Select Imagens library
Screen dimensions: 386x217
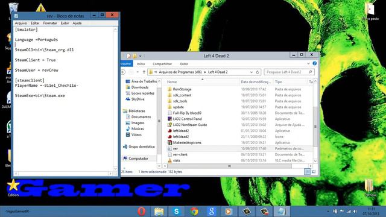point(135,123)
